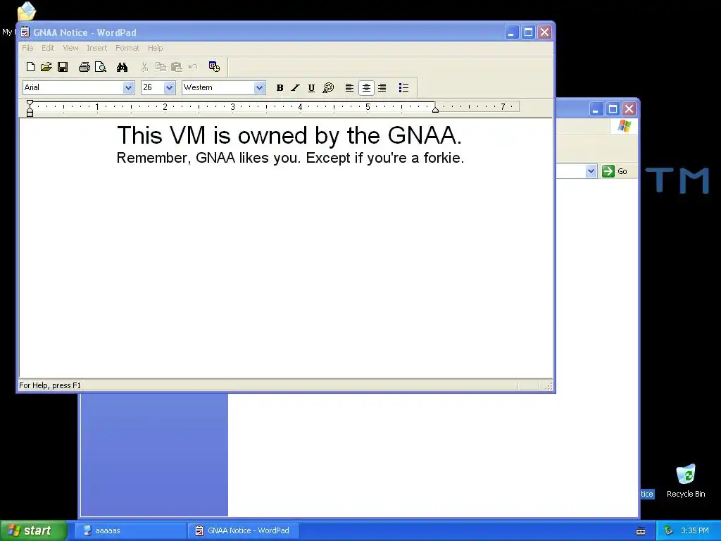Toggle Italic formatting

click(x=295, y=88)
